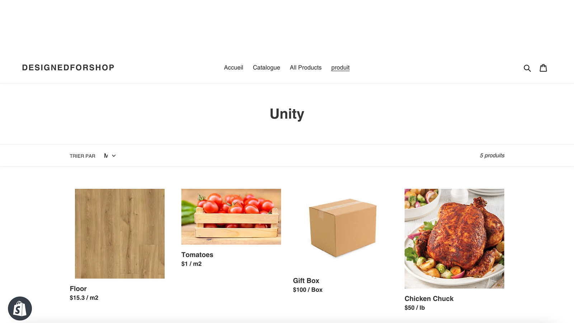Open the Chicken Chuck product image
The width and height of the screenshot is (574, 323).
pyautogui.click(x=454, y=239)
